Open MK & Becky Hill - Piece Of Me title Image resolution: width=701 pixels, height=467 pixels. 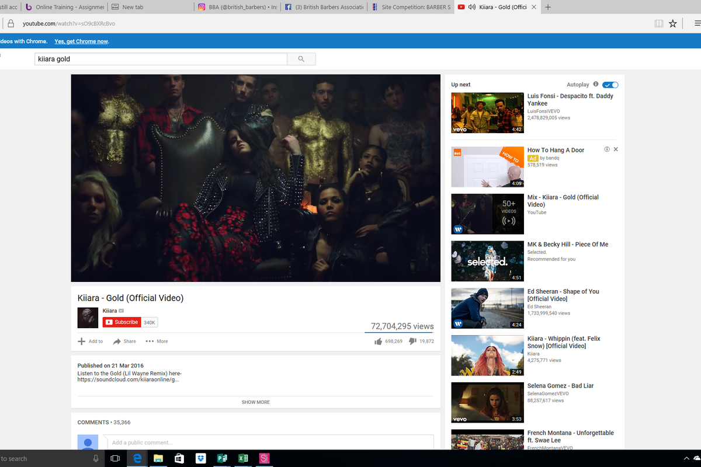[x=568, y=245]
